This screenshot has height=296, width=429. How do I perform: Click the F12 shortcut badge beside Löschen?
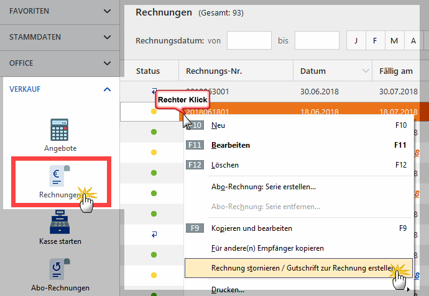coord(195,164)
